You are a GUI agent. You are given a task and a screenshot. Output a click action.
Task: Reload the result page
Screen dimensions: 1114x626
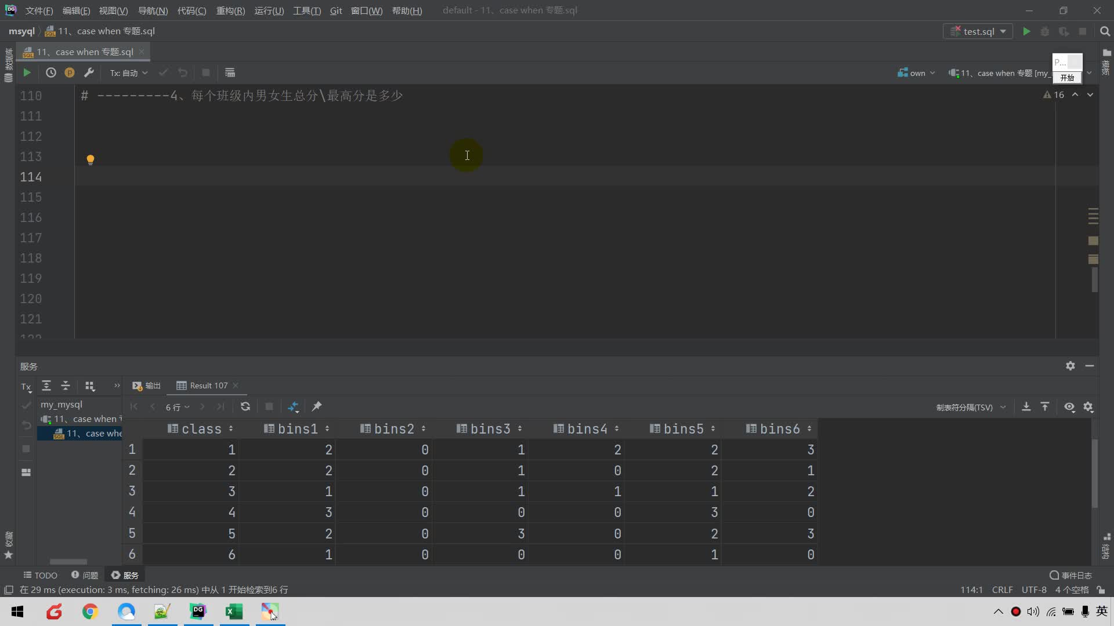tap(245, 406)
